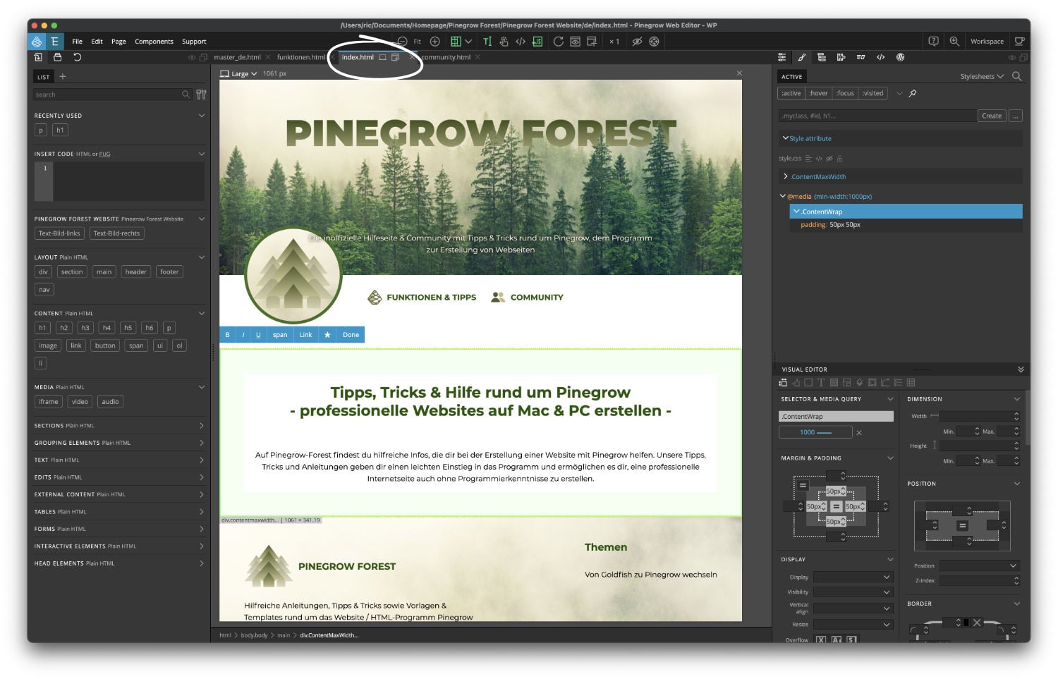The image size is (1058, 679).
Task: Click the Create rule button
Action: (992, 116)
